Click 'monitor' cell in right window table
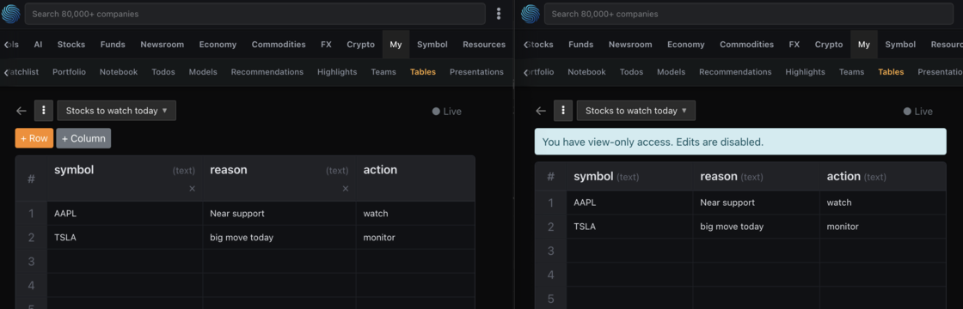The image size is (963, 309). click(882, 227)
